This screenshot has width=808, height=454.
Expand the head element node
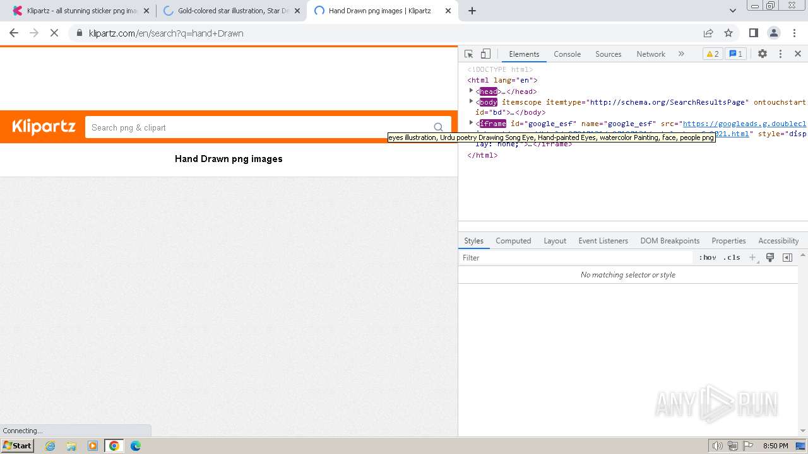pyautogui.click(x=471, y=91)
